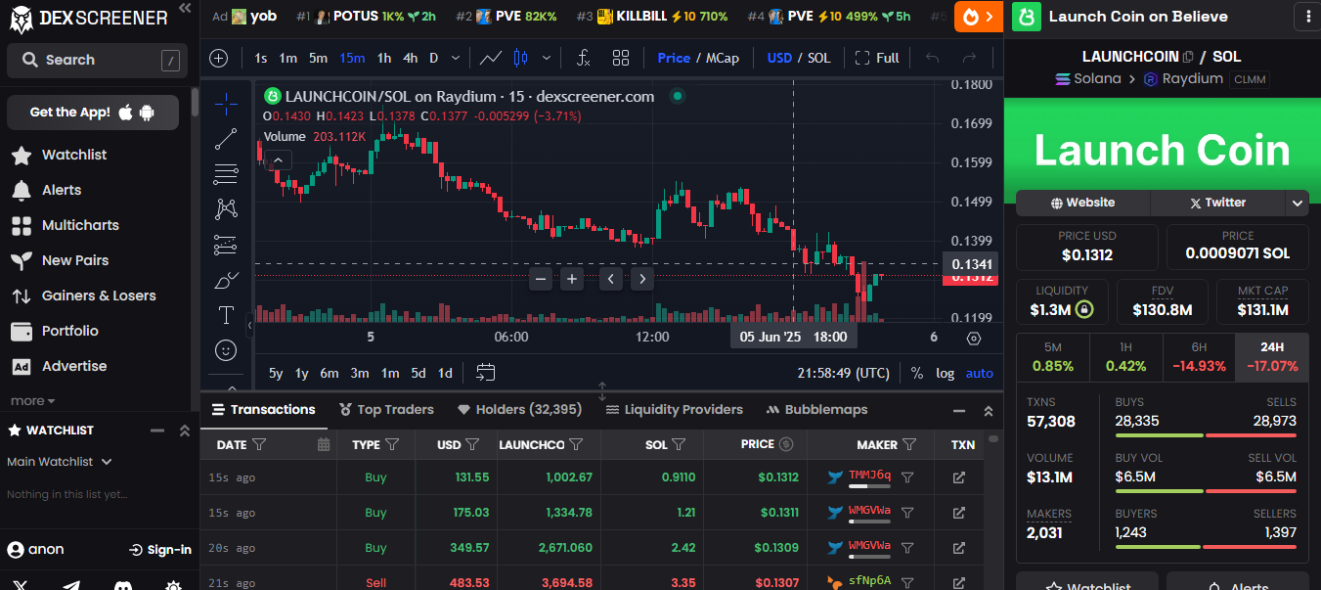This screenshot has height=590, width=1321.
Task: Filter by maker WMGVWa at $0.1311
Action: (x=907, y=513)
